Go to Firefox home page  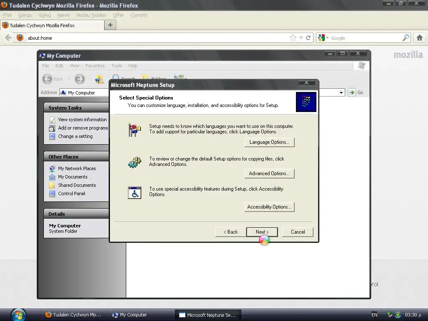[x=420, y=38]
